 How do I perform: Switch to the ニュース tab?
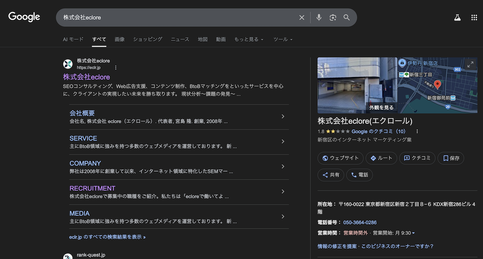180,39
